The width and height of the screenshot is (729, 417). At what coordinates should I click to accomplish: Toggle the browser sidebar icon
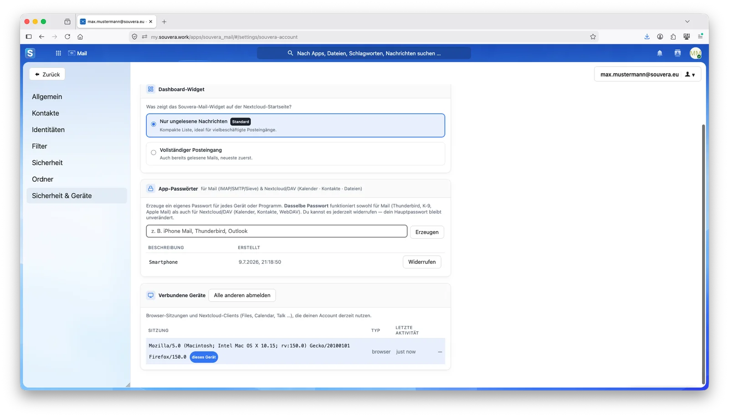click(x=29, y=37)
